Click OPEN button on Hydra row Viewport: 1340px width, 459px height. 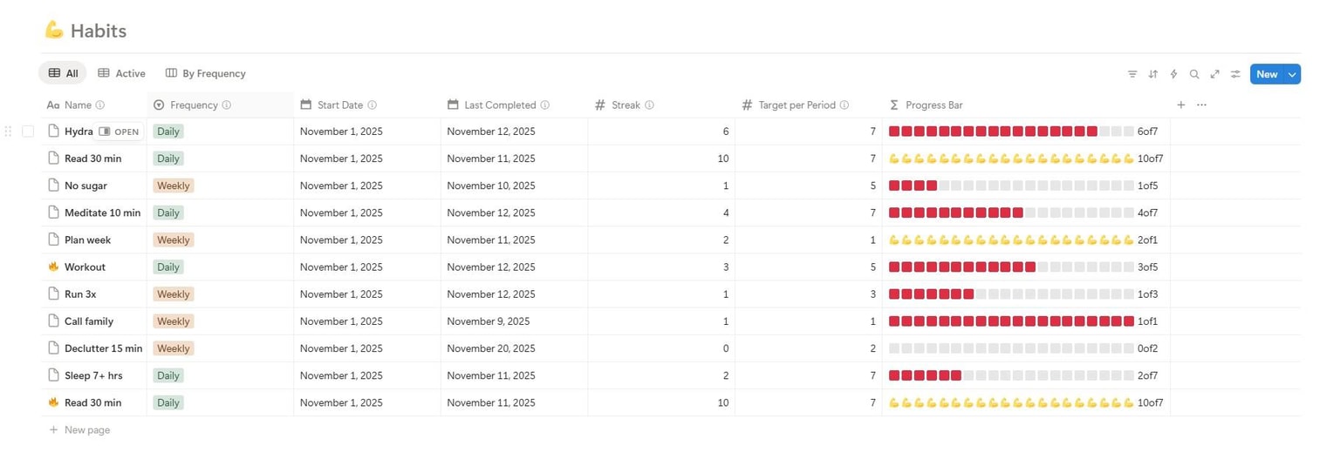pyautogui.click(x=119, y=132)
